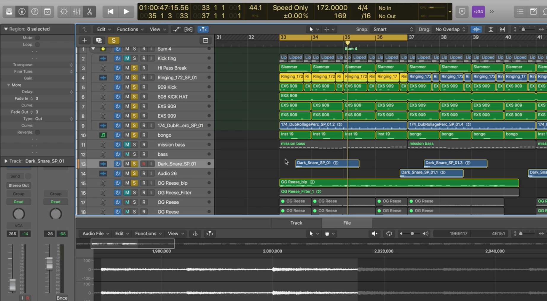Toggle the waveform zoom icon
This screenshot has height=301, width=547.
tap(476, 29)
